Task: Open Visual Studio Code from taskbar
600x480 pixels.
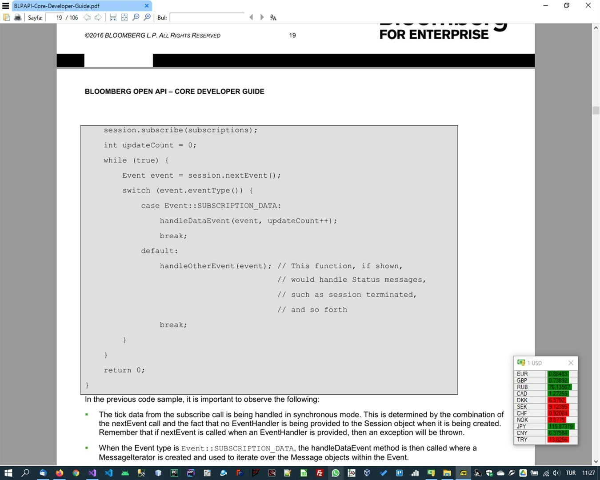Action: pyautogui.click(x=108, y=473)
